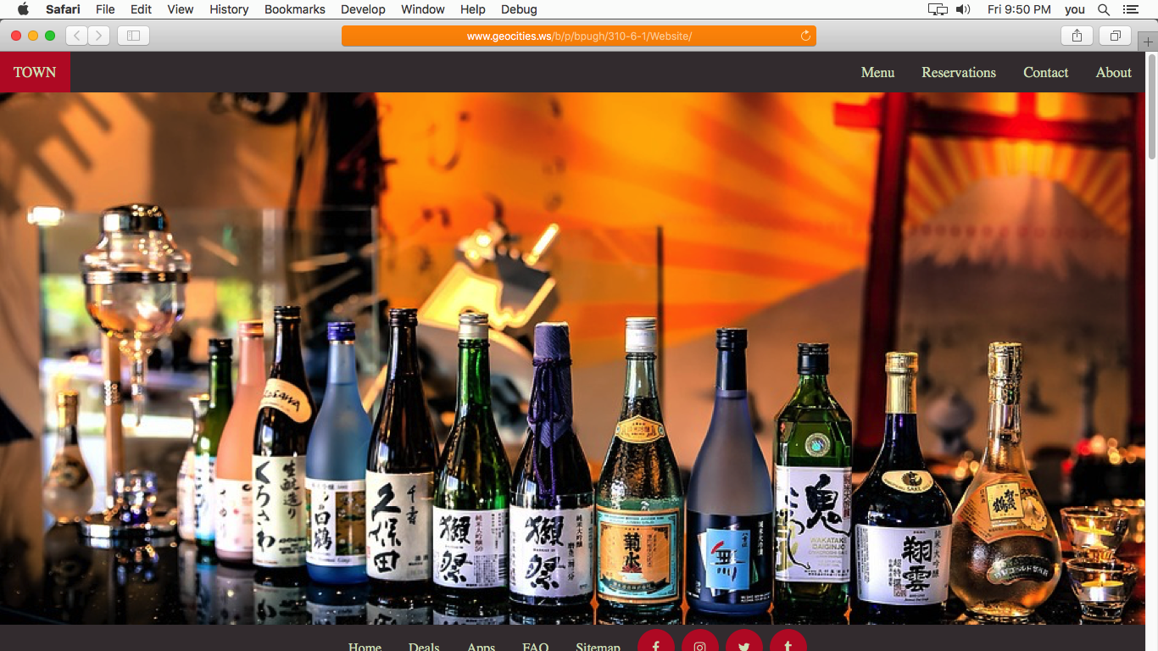1158x651 pixels.
Task: Open the Reservations page link
Action: 959,72
